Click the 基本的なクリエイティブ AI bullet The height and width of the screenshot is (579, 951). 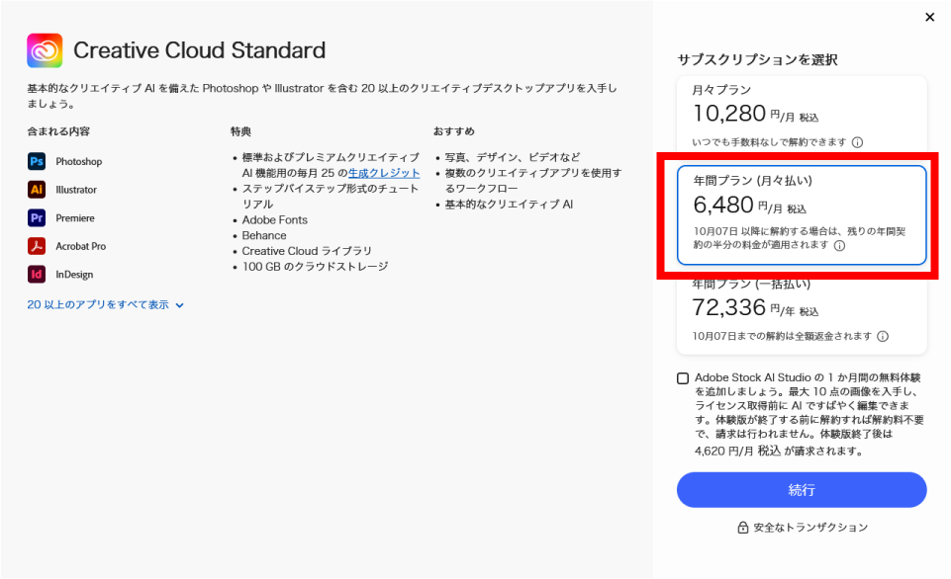point(509,205)
